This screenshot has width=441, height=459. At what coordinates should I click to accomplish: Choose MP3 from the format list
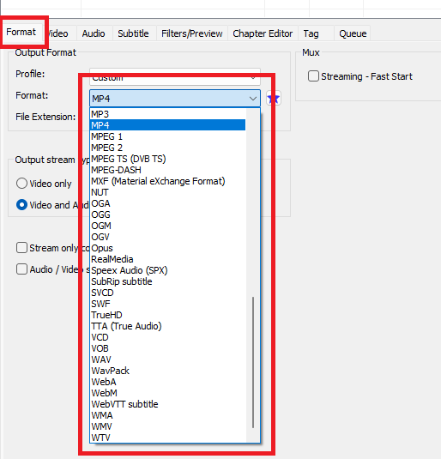(168, 114)
